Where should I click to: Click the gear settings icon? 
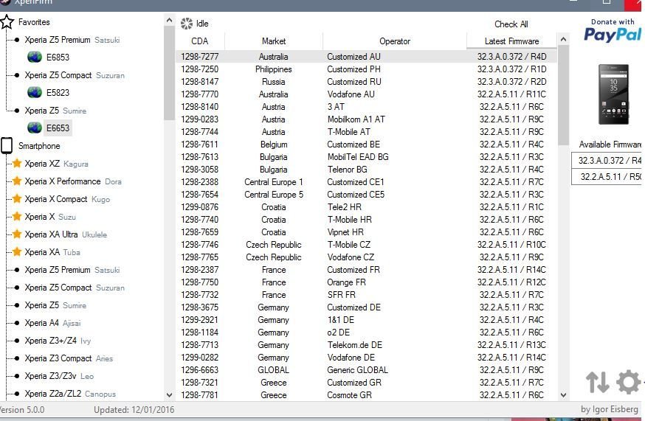pos(628,382)
